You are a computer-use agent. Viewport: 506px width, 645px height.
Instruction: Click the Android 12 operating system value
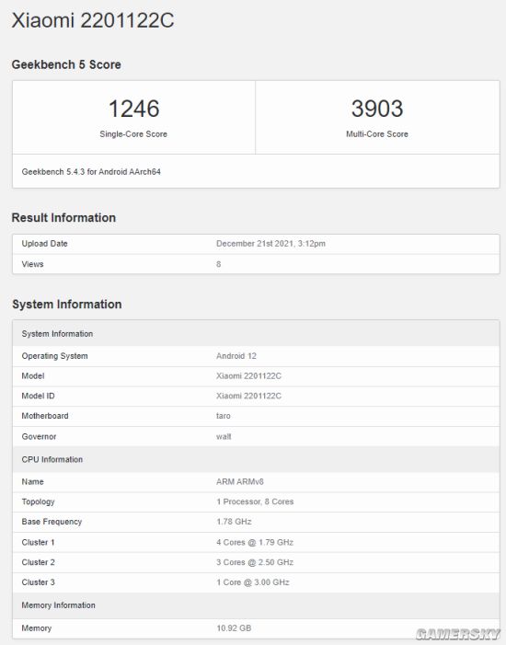(236, 356)
